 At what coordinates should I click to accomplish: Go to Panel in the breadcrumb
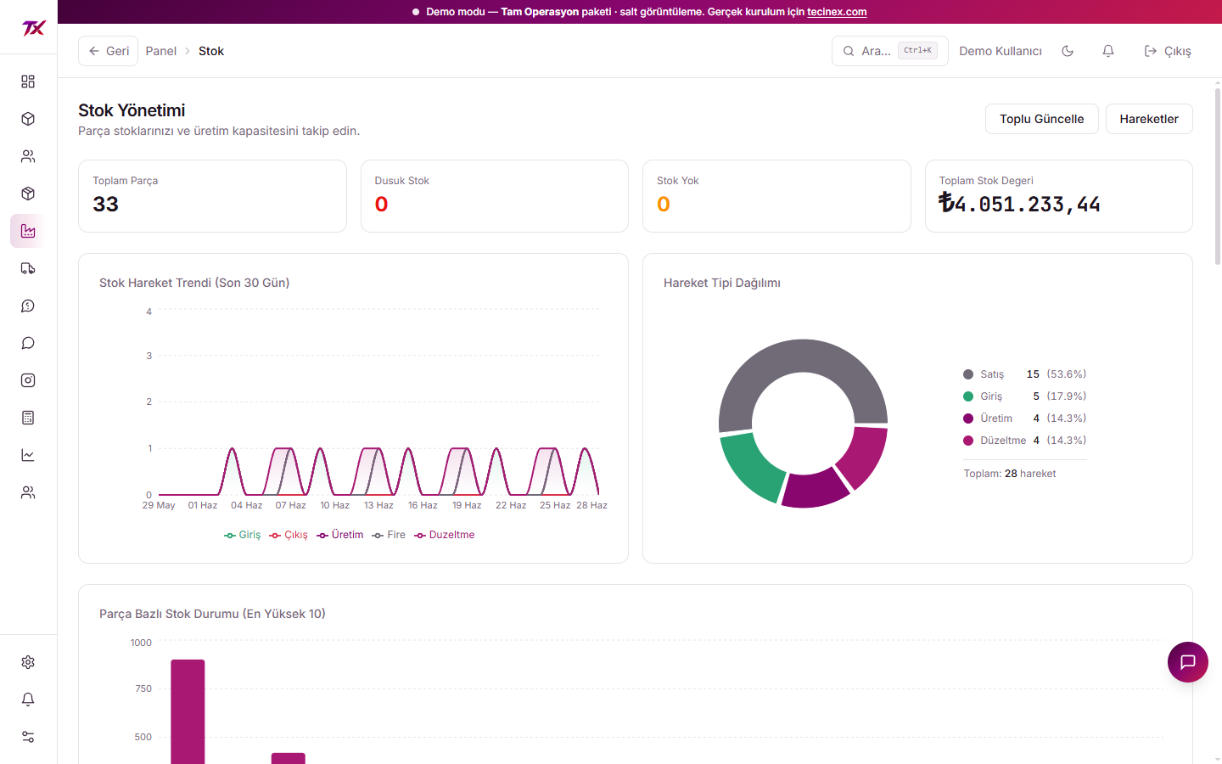tap(161, 51)
